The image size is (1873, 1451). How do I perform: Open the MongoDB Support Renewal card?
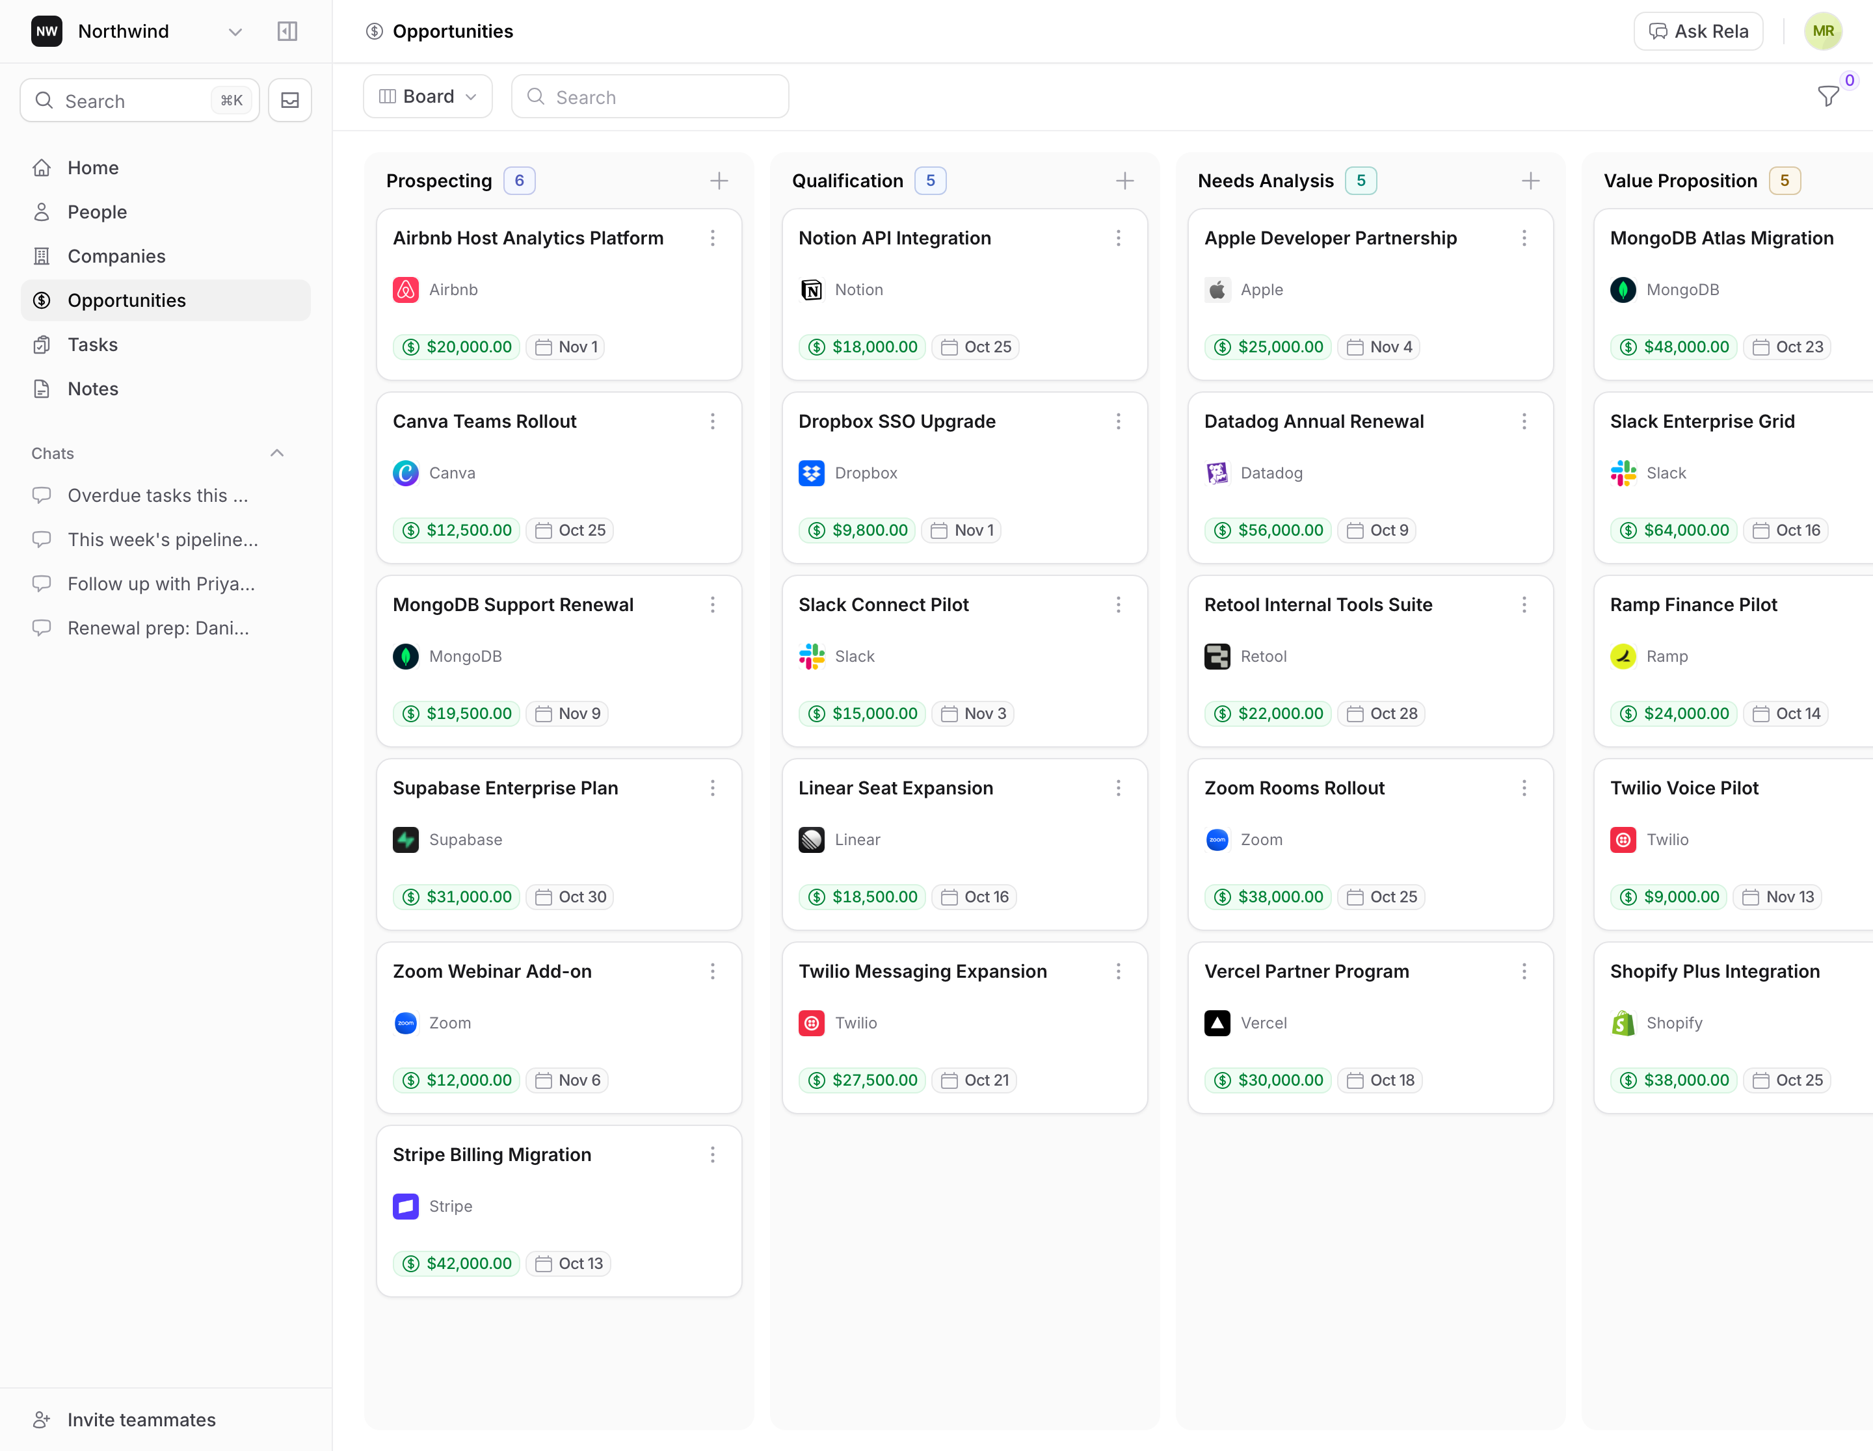[558, 660]
